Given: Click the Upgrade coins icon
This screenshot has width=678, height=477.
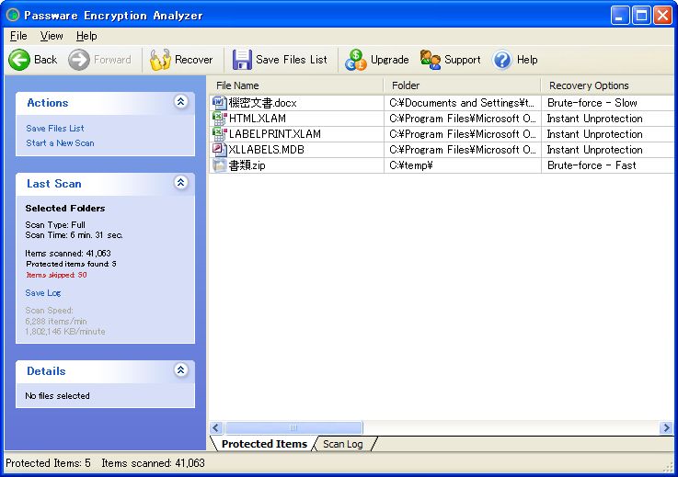Looking at the screenshot, I should (355, 60).
